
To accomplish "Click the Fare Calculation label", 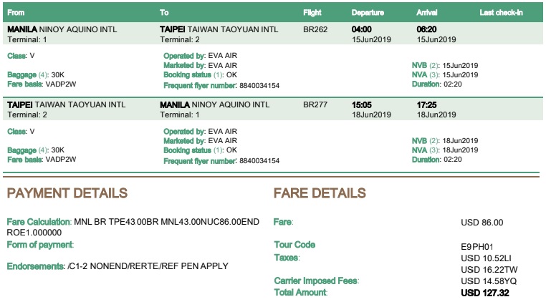I will [x=39, y=222].
